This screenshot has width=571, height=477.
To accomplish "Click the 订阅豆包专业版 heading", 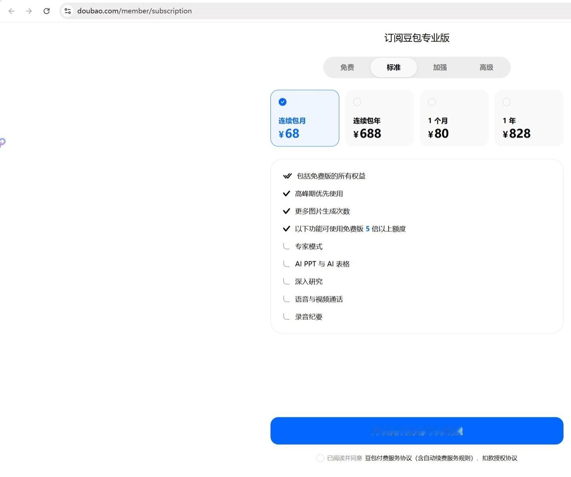I will click(417, 38).
